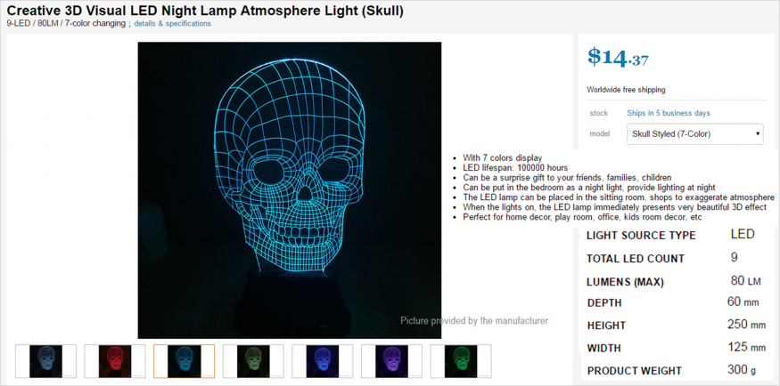Select the purple skull lamp thumbnail
The height and width of the screenshot is (386, 780).
[x=391, y=361]
